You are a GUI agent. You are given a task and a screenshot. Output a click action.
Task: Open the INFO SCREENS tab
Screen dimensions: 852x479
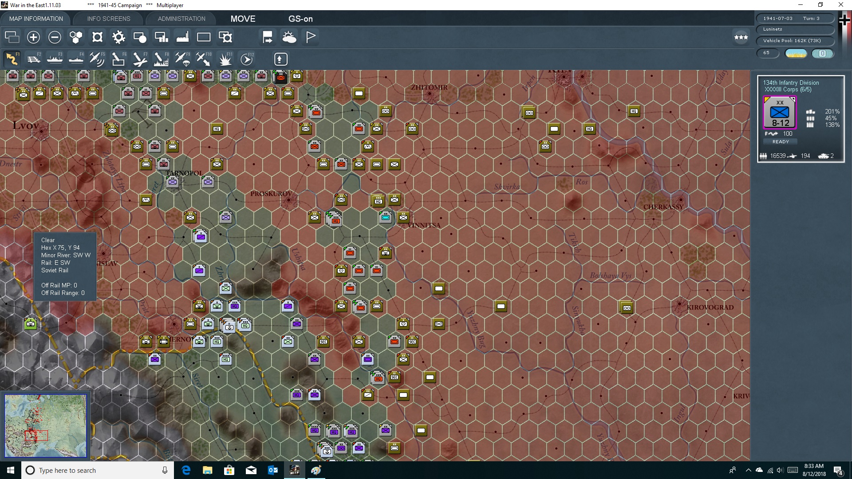tap(109, 19)
